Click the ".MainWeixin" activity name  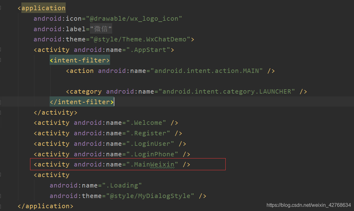tap(153, 164)
